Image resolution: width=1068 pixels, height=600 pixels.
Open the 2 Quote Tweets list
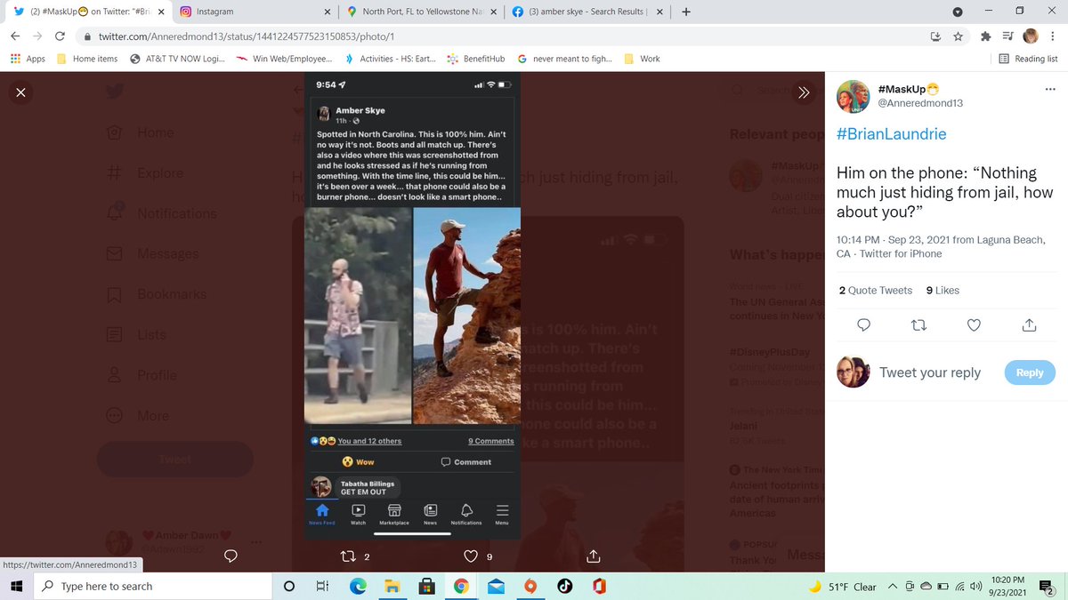[x=876, y=290]
